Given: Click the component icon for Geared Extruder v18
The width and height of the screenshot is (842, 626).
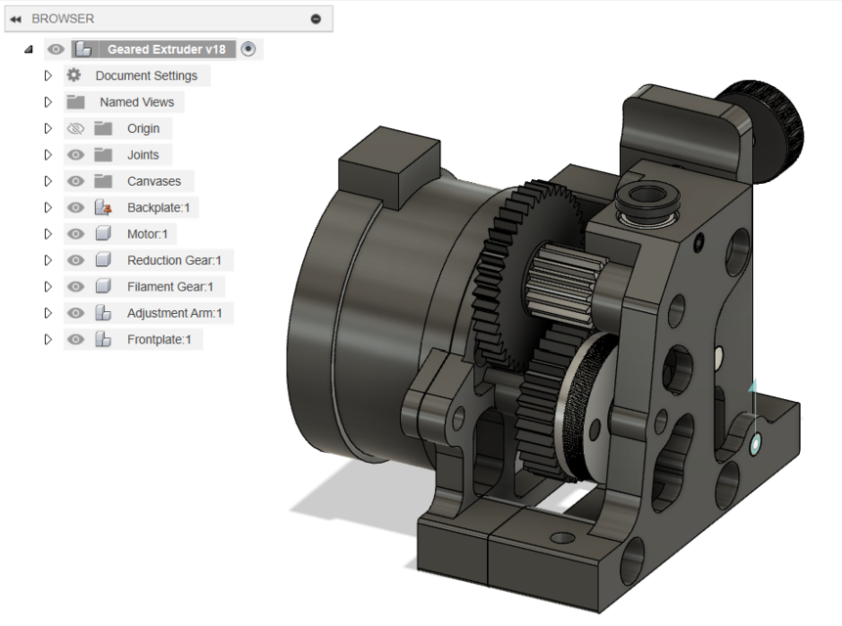Looking at the screenshot, I should coord(83,49).
